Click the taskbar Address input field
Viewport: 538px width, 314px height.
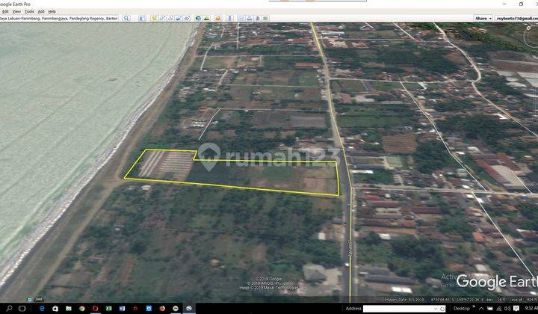(404, 309)
